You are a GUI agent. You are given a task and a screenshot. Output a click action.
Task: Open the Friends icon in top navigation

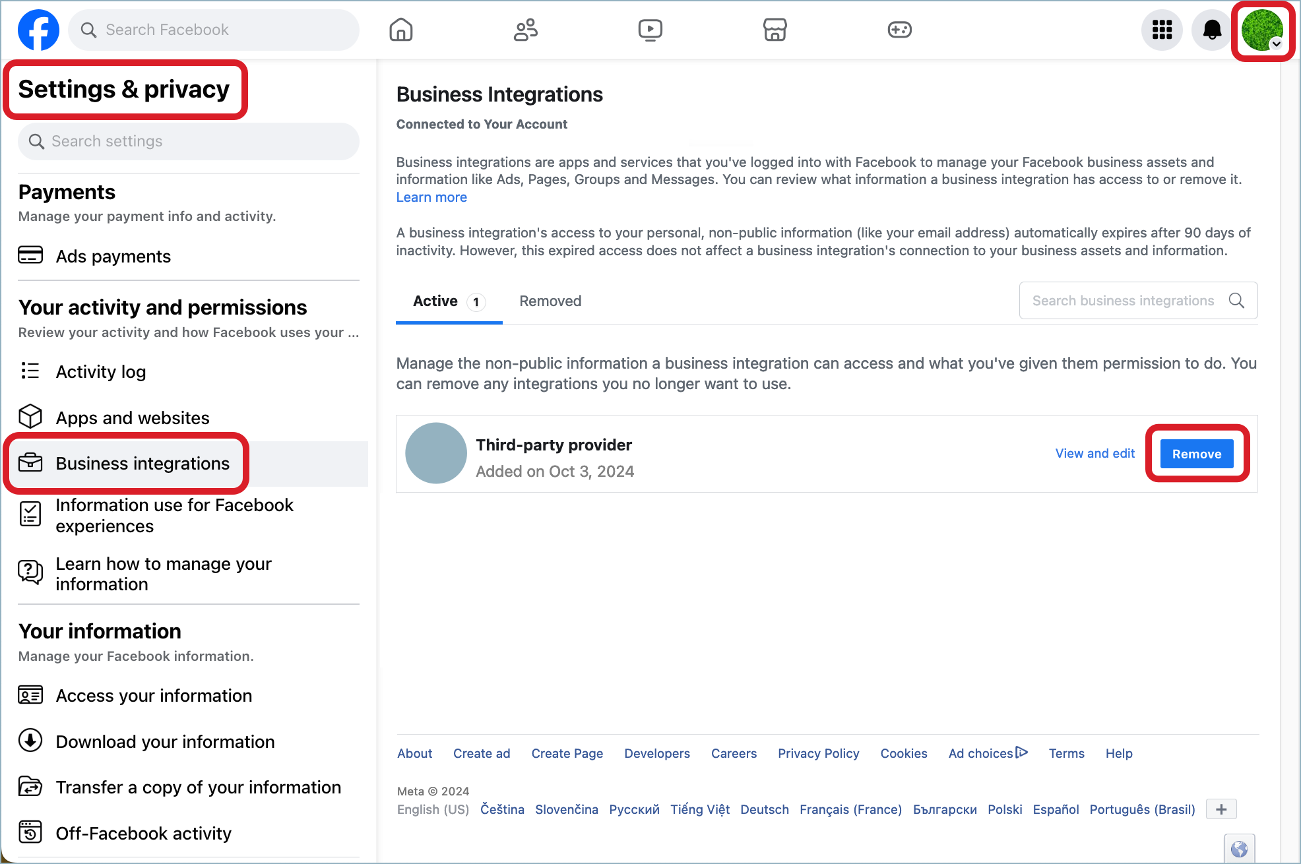coord(525,30)
